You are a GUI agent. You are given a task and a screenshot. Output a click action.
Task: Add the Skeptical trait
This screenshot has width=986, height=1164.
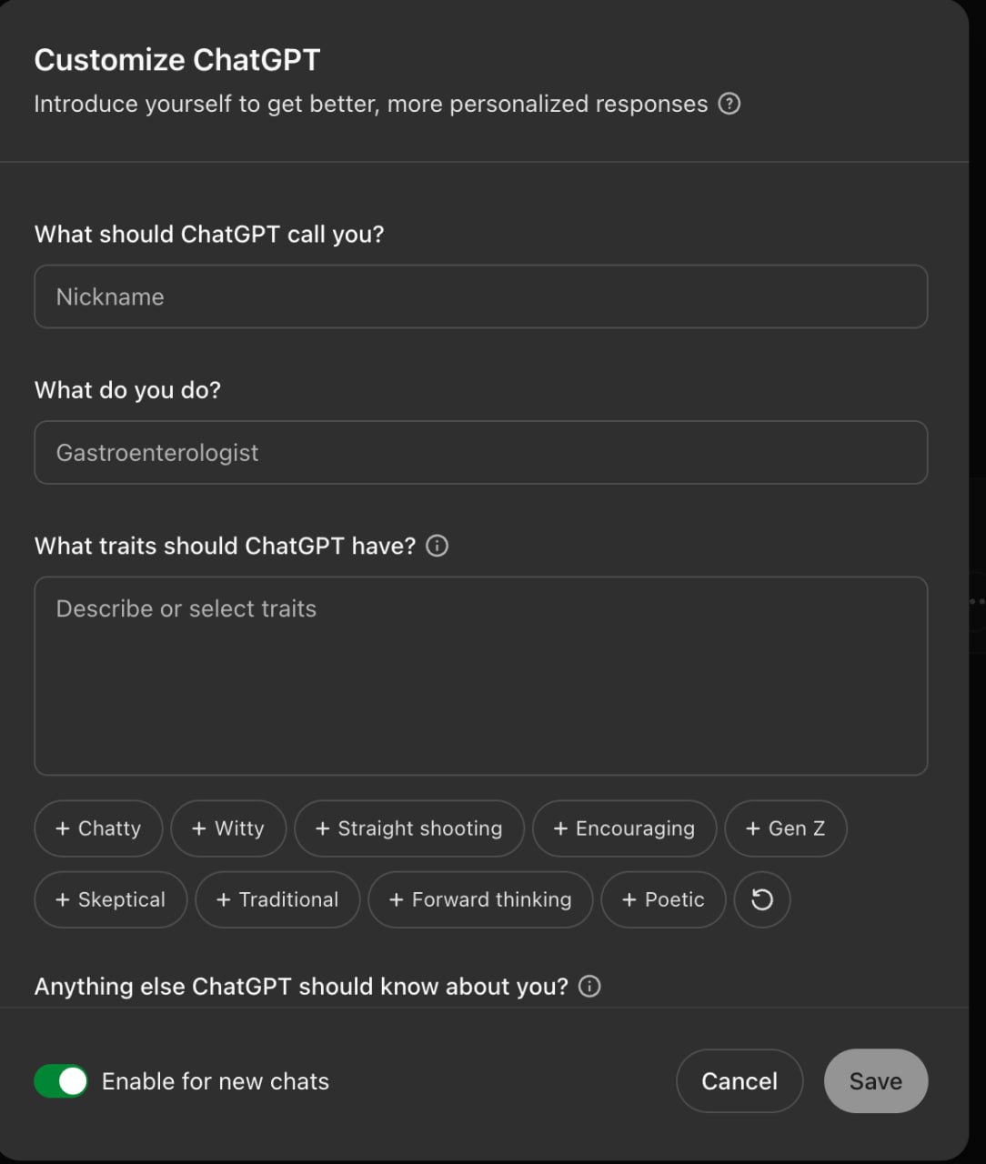pyautogui.click(x=110, y=899)
